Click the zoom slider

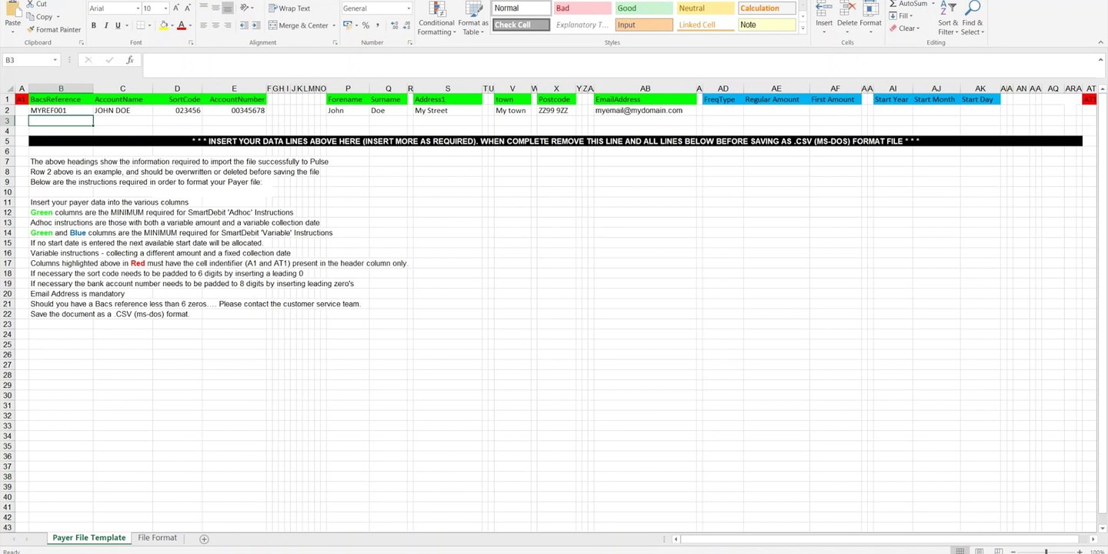click(1046, 551)
